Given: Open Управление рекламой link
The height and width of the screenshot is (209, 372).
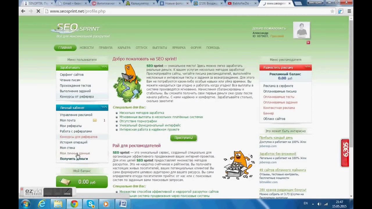Looking at the screenshot, I should [76, 115].
